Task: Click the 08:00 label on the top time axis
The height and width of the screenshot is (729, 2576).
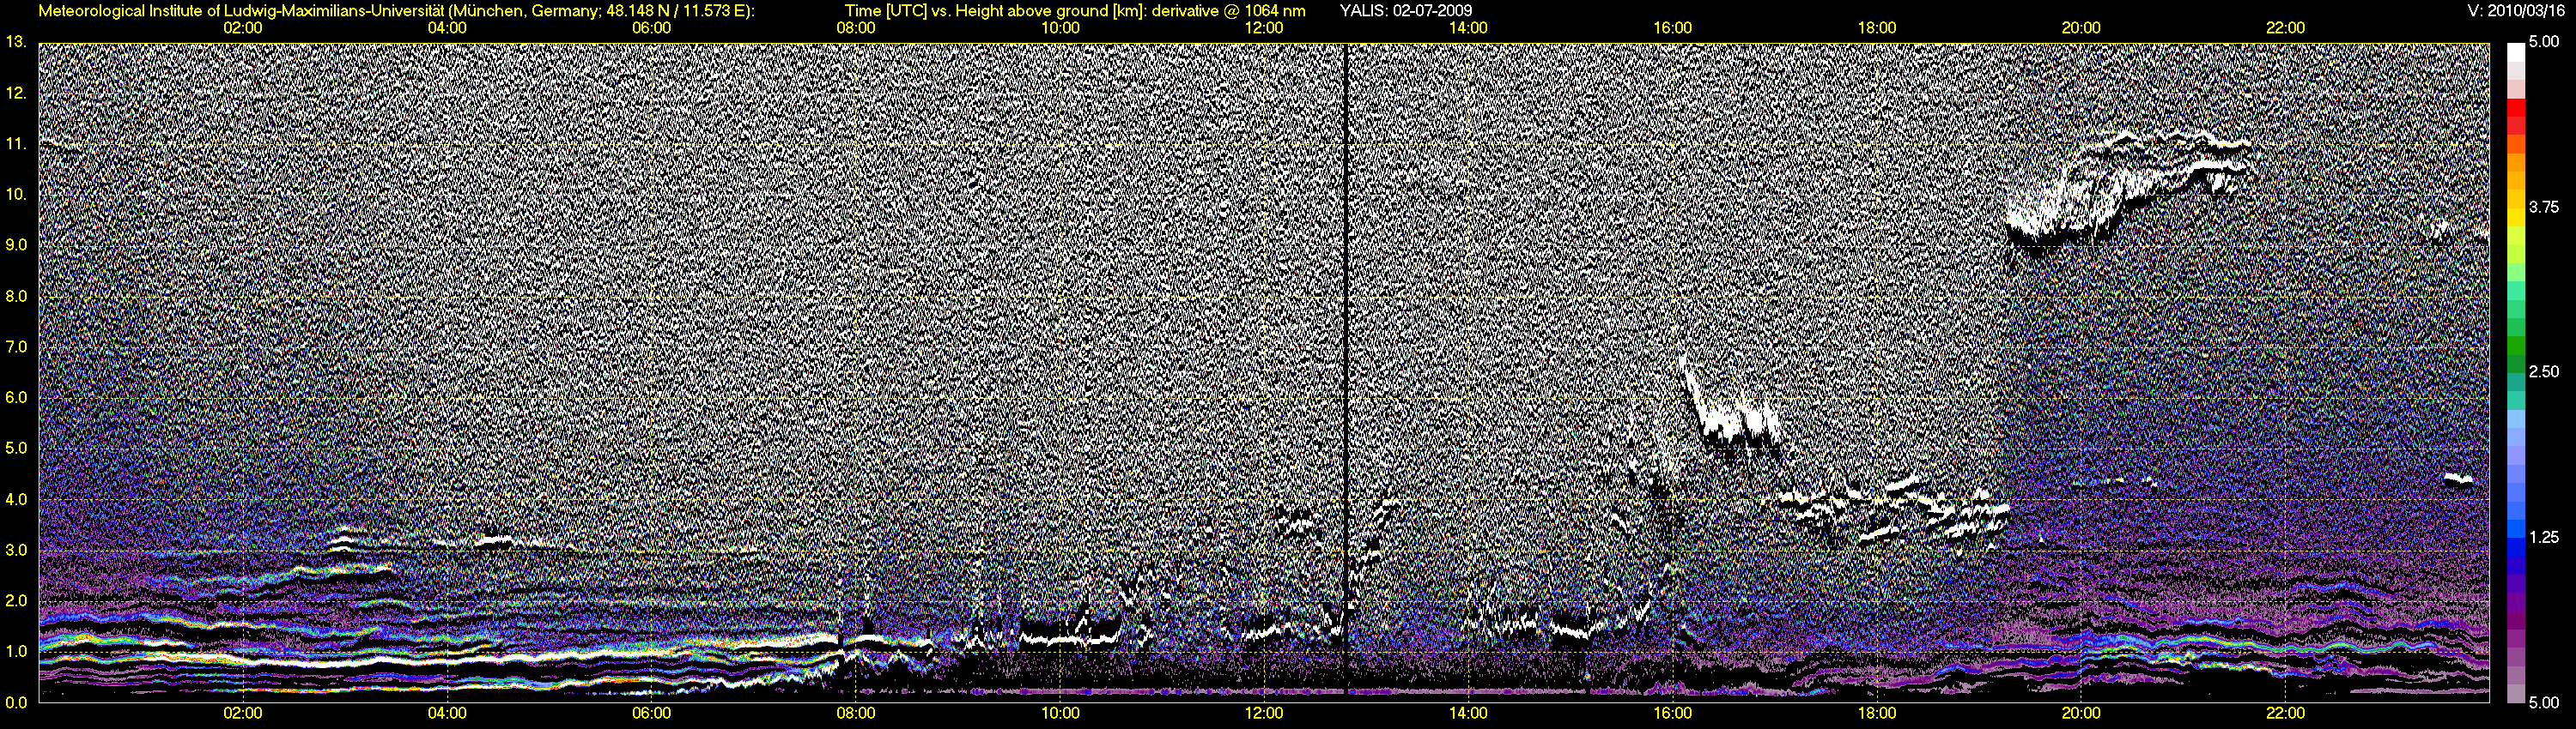Action: tap(856, 28)
